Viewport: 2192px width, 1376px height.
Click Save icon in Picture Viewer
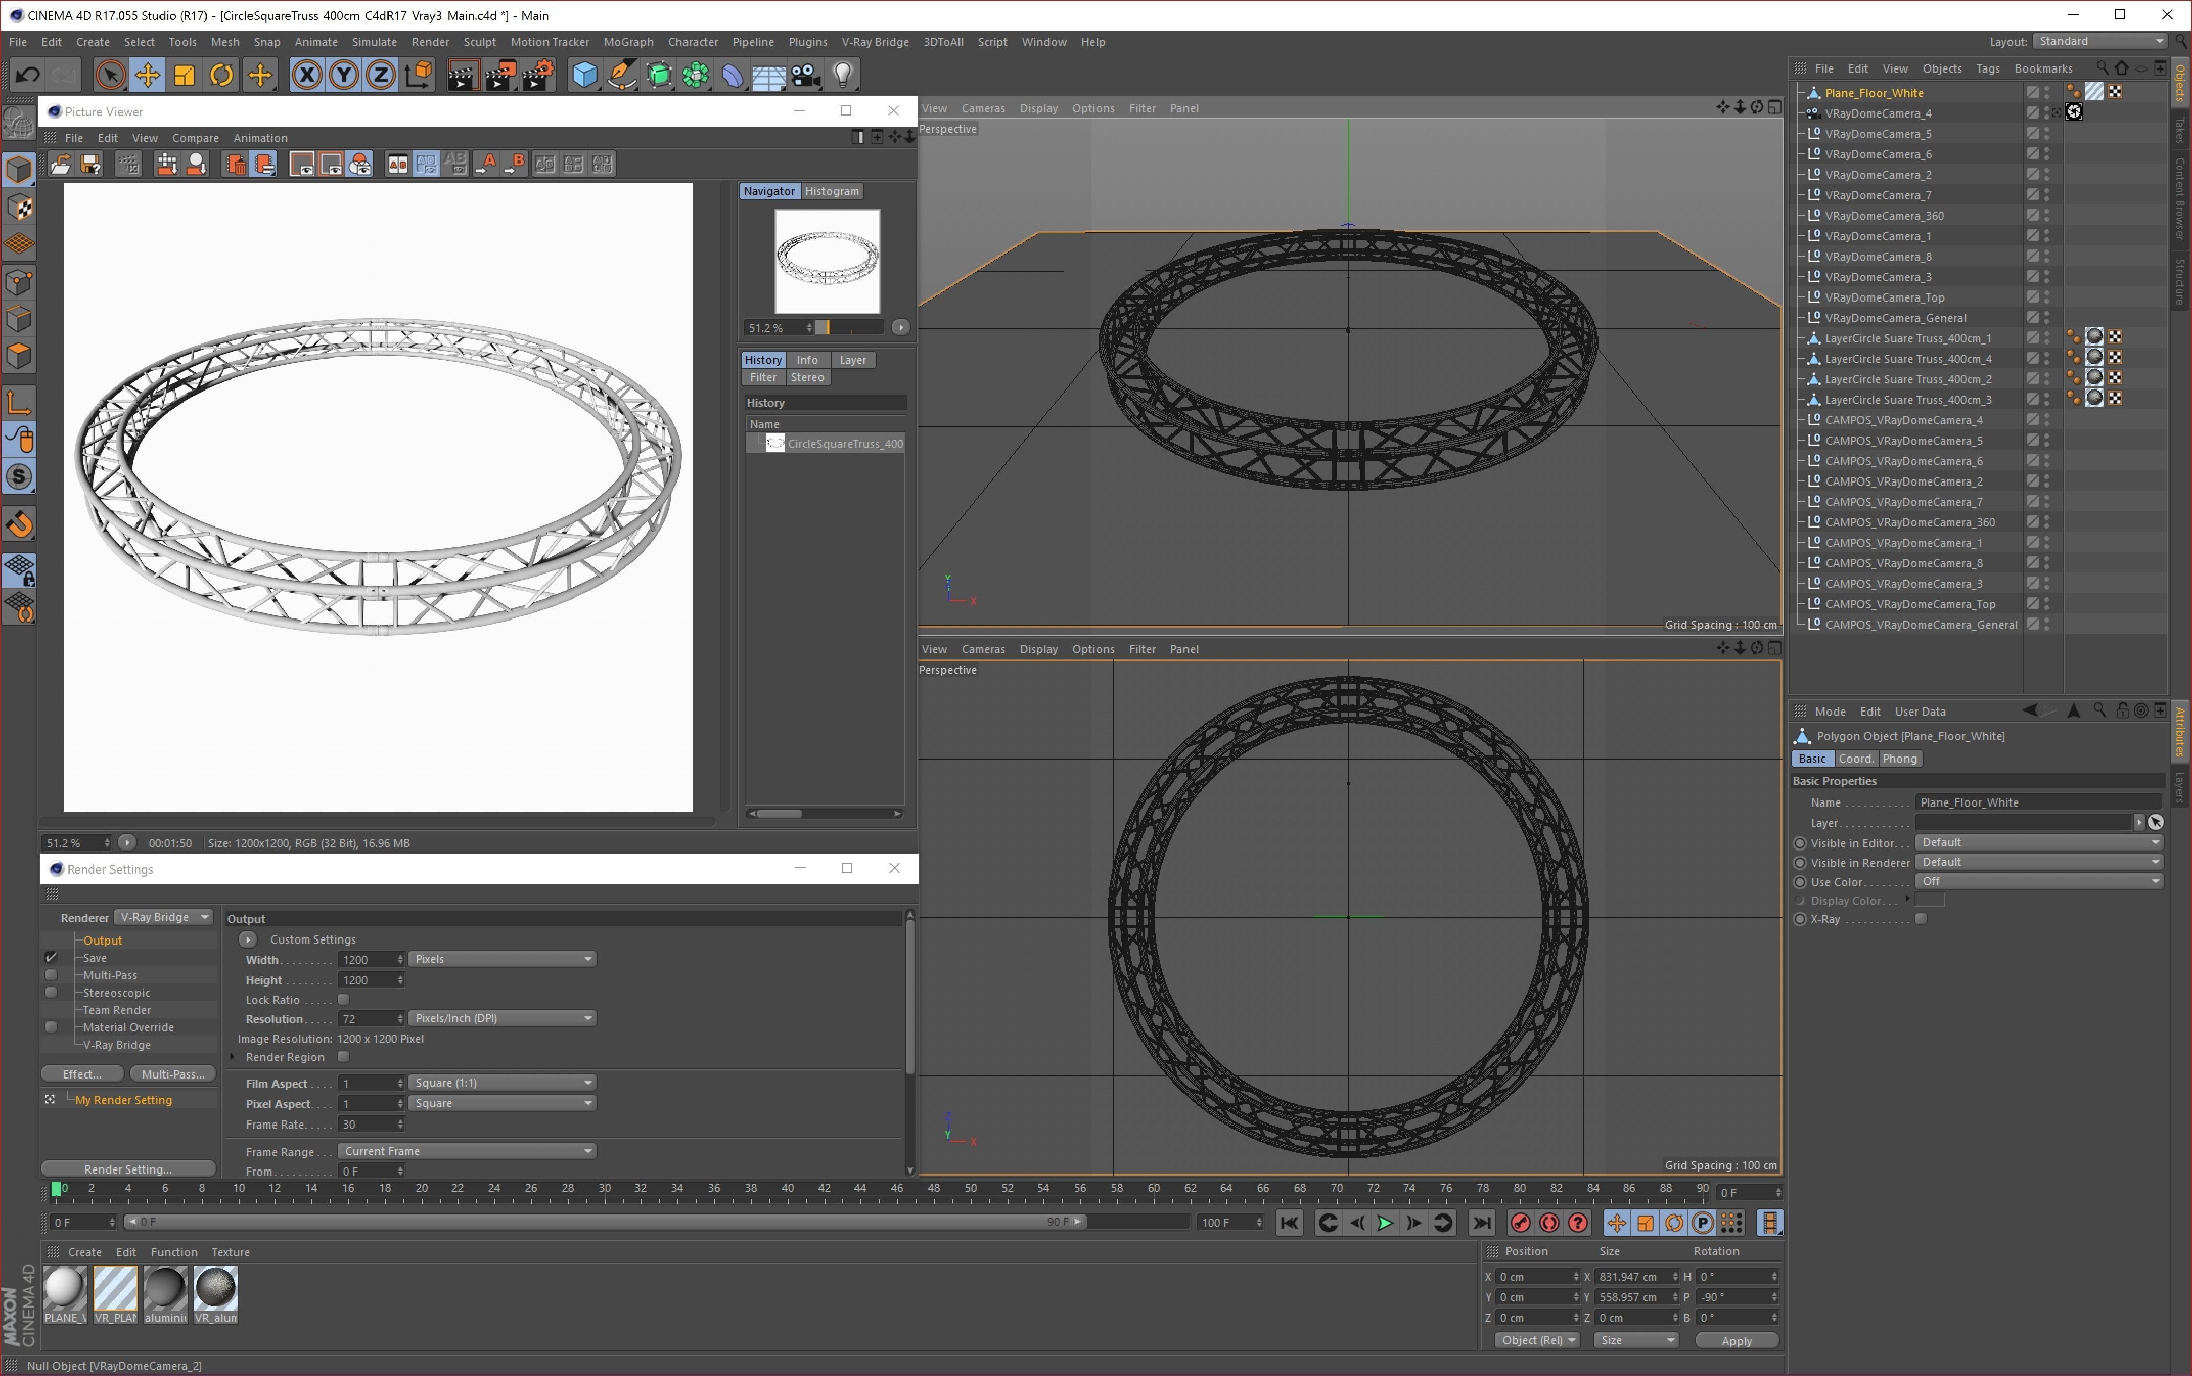click(x=90, y=164)
